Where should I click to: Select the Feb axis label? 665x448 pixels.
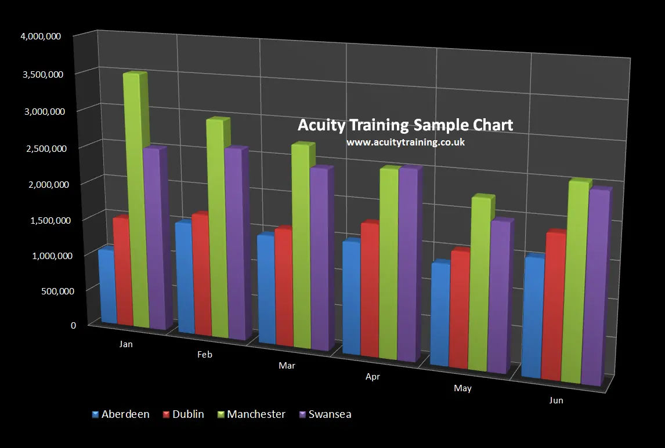204,354
